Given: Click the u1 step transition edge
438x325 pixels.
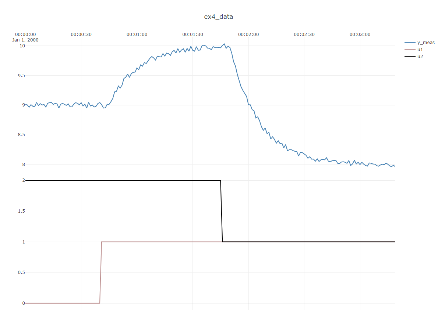Looking at the screenshot, I should 101,272.
